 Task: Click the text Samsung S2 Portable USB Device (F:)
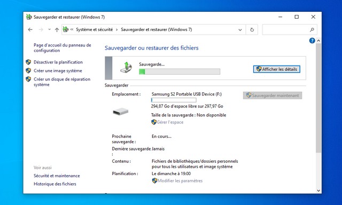pos(186,94)
